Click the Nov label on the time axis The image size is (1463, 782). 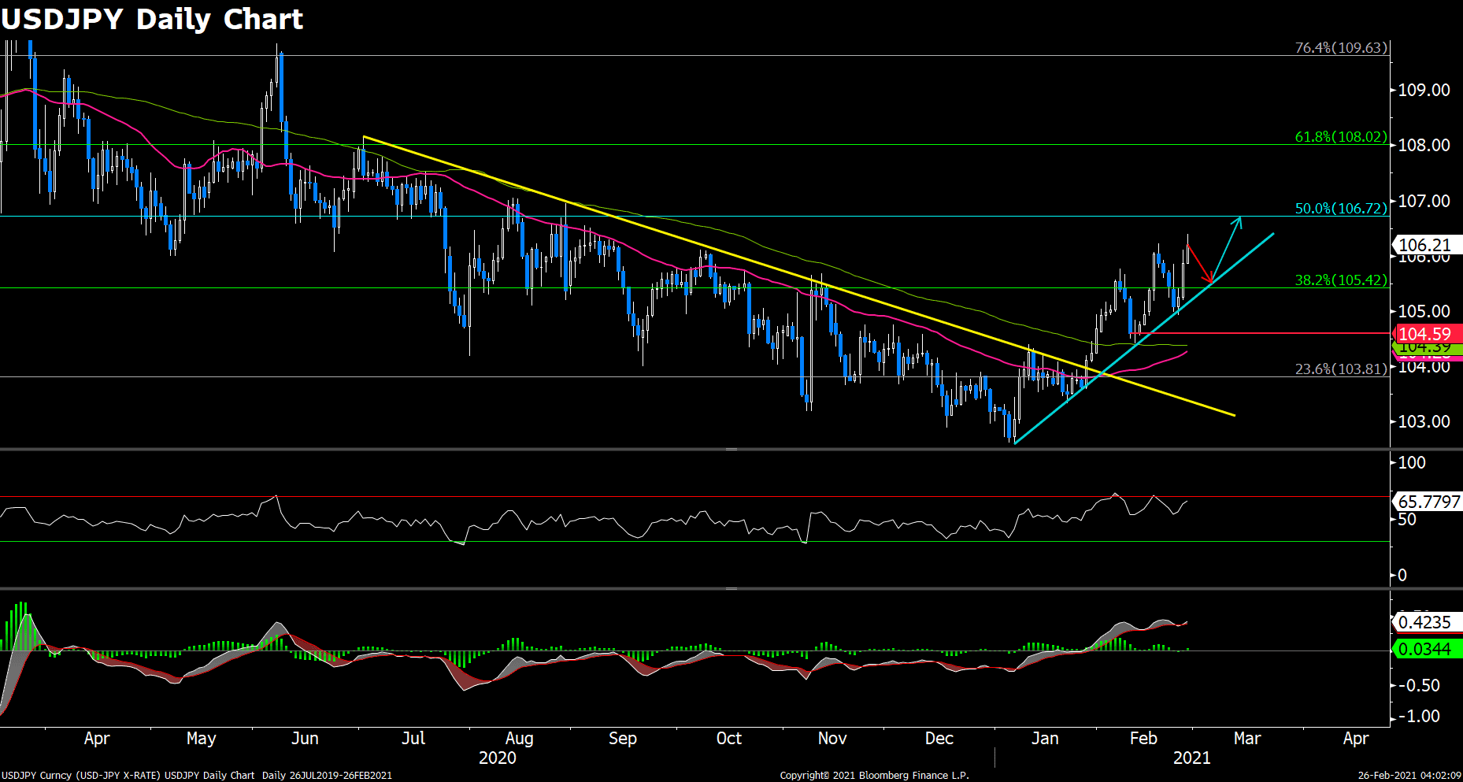[832, 739]
